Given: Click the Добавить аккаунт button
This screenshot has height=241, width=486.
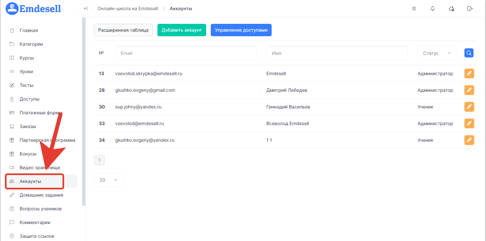Looking at the screenshot, I should tap(182, 30).
